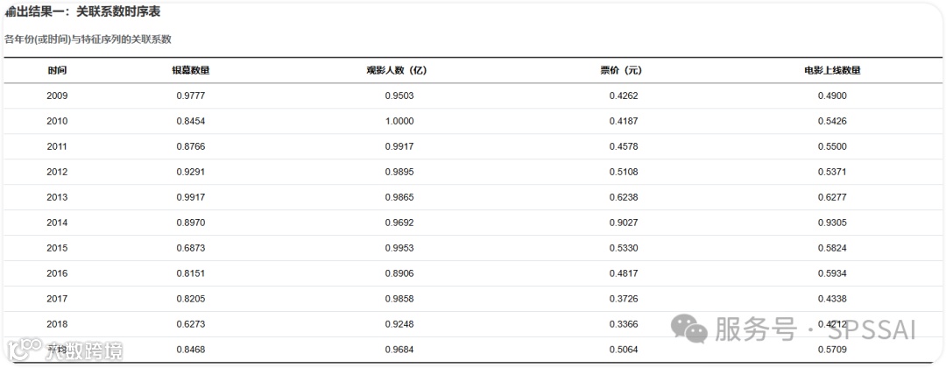The image size is (946, 368).
Task: Click the 服务号 · SPSSAI watermark text
Action: 815,329
